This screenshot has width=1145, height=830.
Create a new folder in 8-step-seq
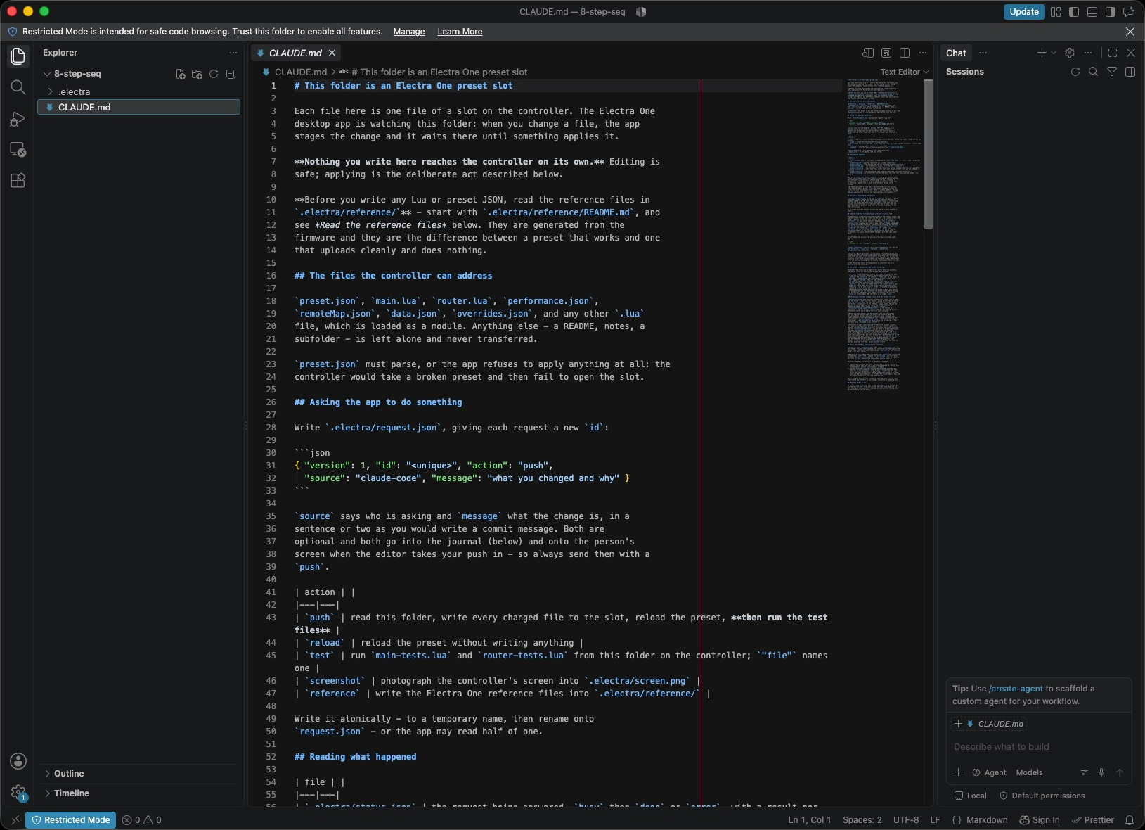197,74
